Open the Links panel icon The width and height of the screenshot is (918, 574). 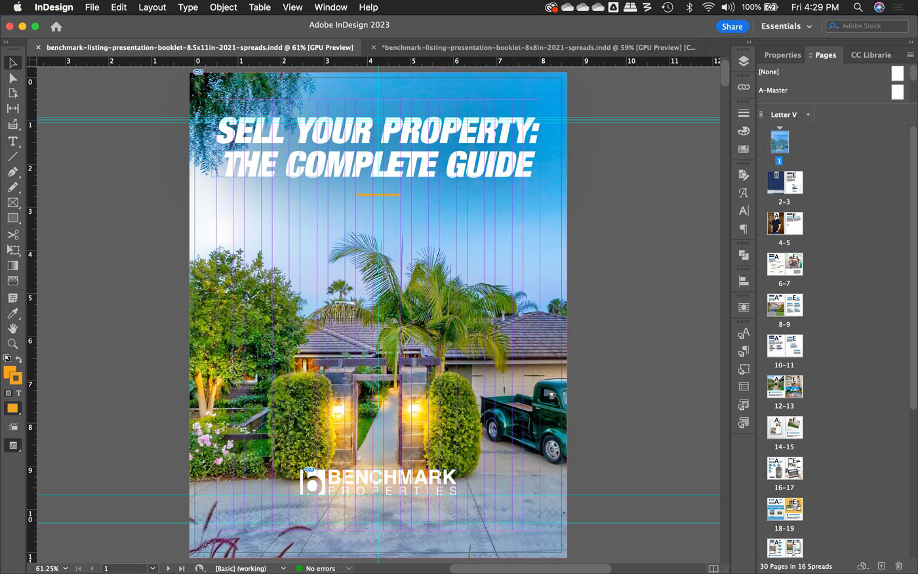[x=744, y=87]
